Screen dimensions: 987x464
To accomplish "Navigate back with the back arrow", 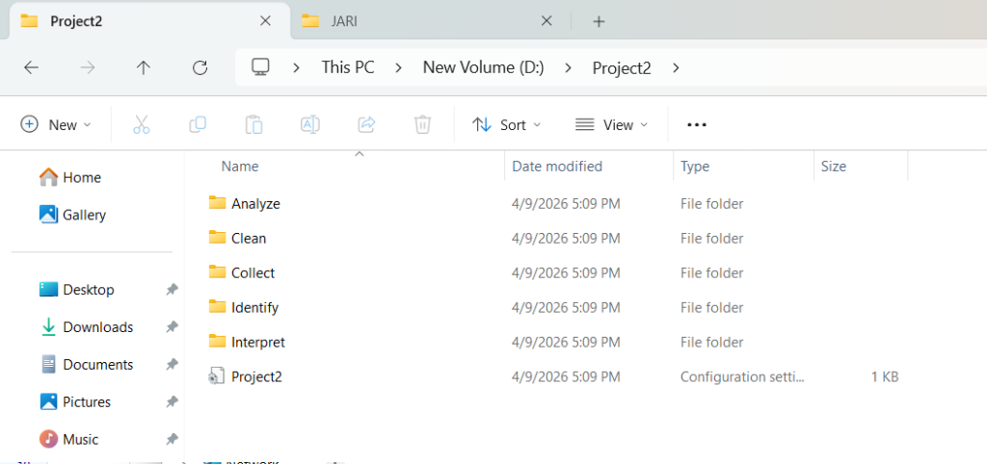I will pyautogui.click(x=31, y=67).
